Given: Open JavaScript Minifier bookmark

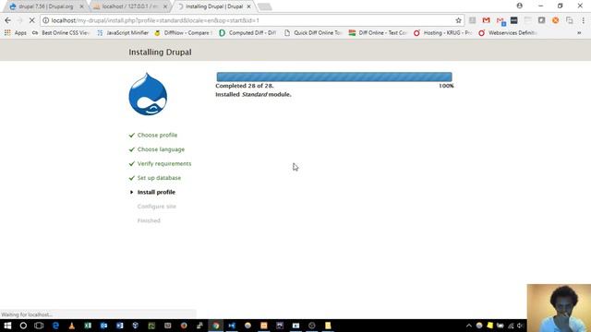Looking at the screenshot, I should coord(123,33).
